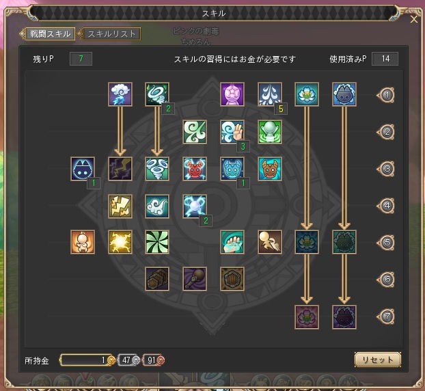Select tier 1 row marker
425x391 pixels.
[385, 95]
